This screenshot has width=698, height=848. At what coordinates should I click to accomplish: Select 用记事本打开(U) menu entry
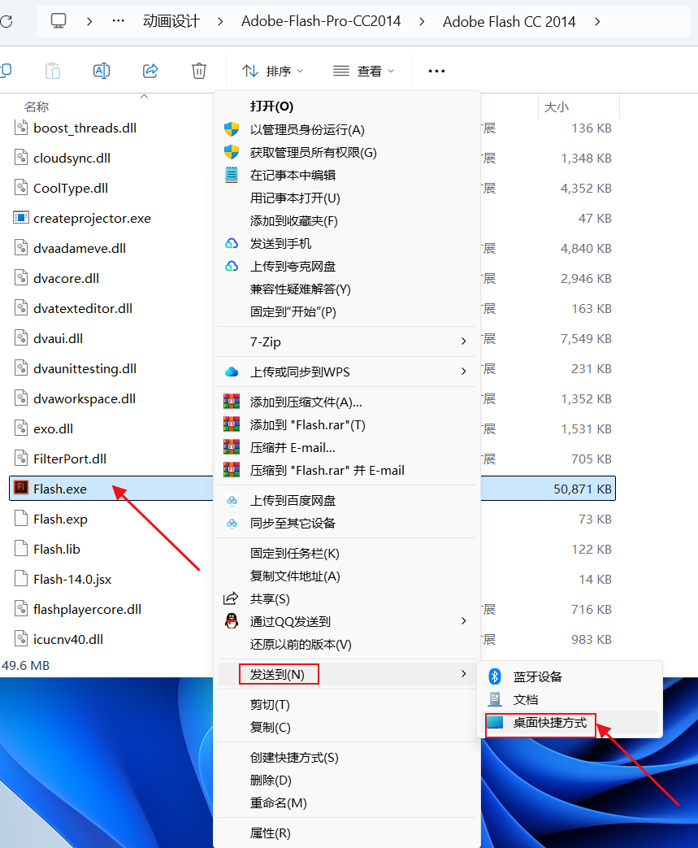click(295, 198)
